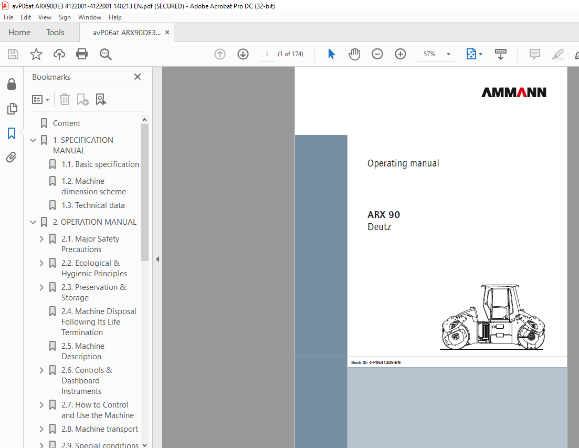Upload file to cloud icon

pyautogui.click(x=59, y=54)
